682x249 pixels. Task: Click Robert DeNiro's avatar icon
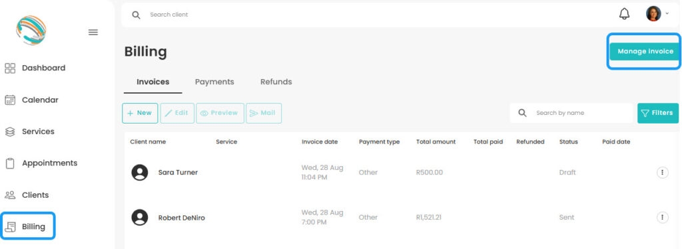point(140,217)
